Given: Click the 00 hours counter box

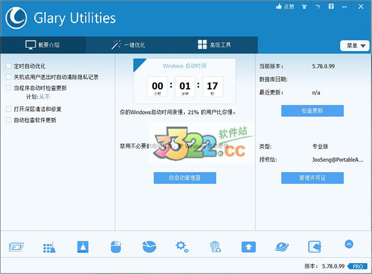Looking at the screenshot, I should (158, 87).
